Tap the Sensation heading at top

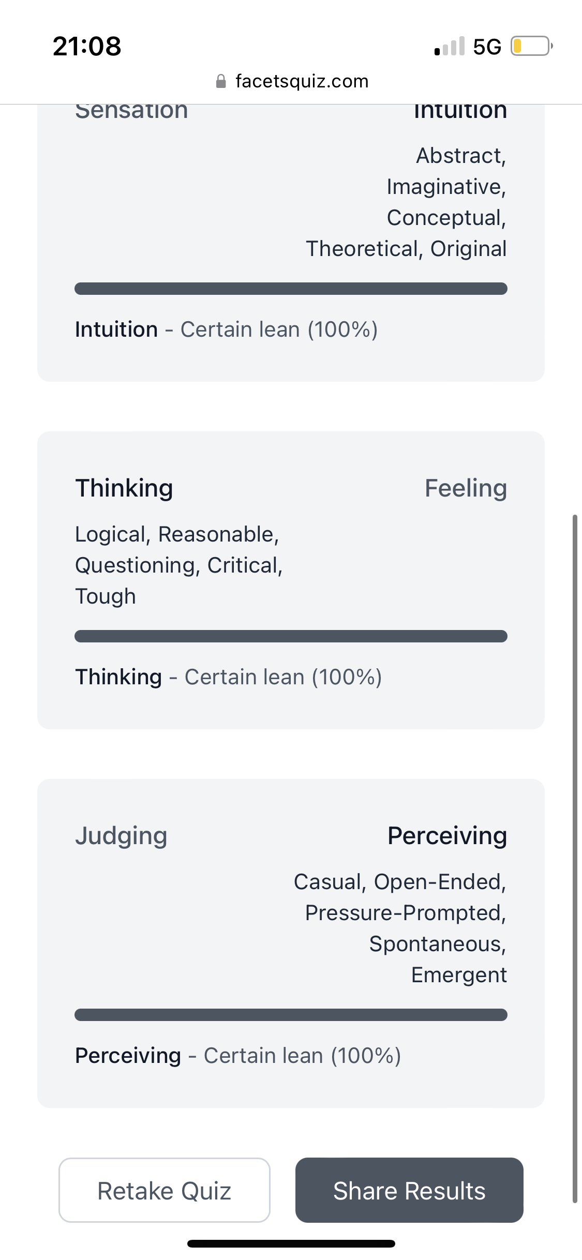click(131, 111)
